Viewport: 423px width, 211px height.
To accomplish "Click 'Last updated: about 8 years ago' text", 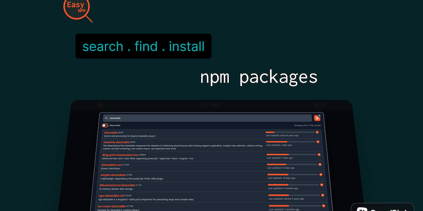I will [282, 135].
